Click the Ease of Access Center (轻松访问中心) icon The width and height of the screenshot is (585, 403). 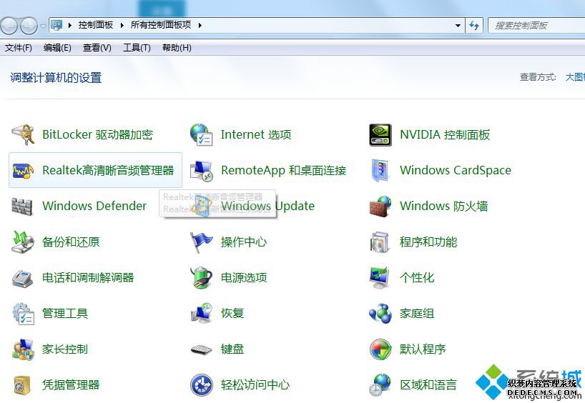pos(202,385)
